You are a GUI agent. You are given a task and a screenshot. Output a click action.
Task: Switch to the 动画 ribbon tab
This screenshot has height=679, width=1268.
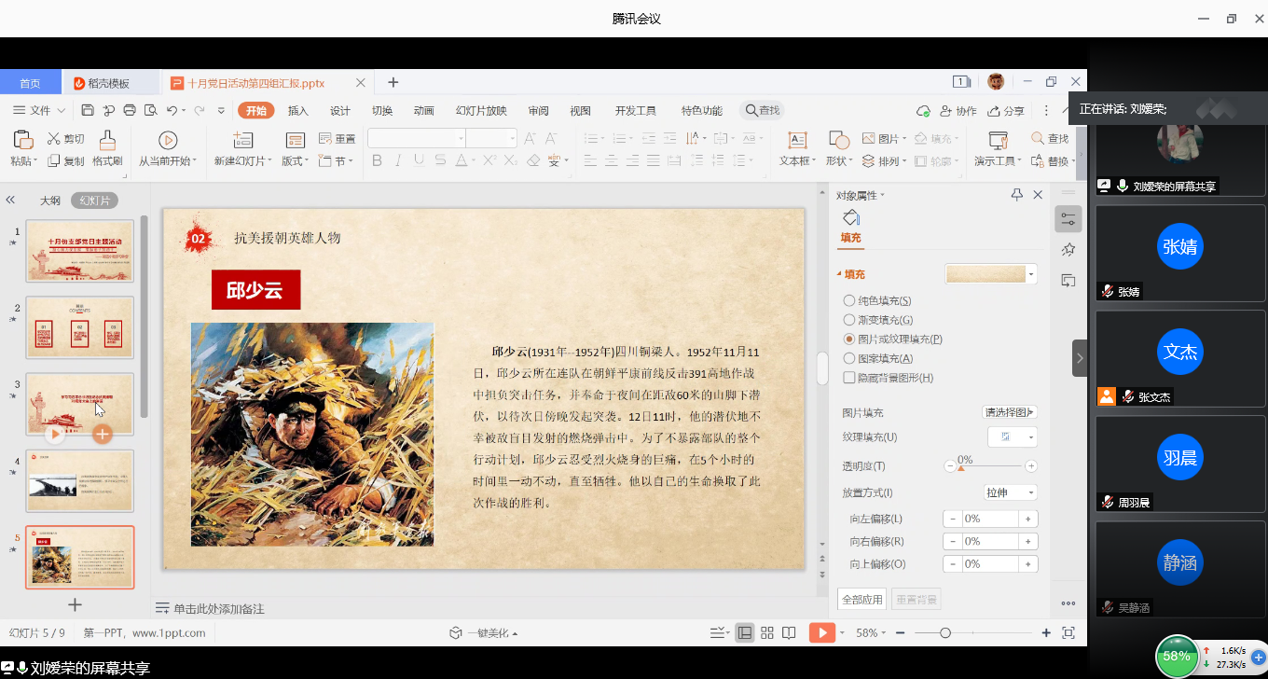(x=424, y=111)
